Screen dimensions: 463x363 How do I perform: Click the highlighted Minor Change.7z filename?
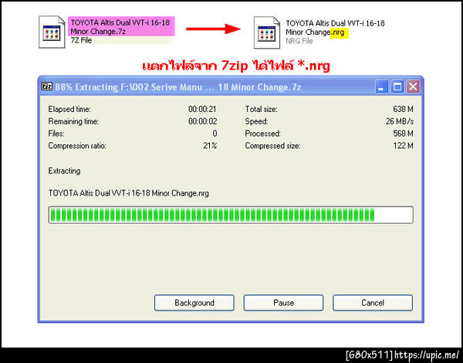[121, 26]
